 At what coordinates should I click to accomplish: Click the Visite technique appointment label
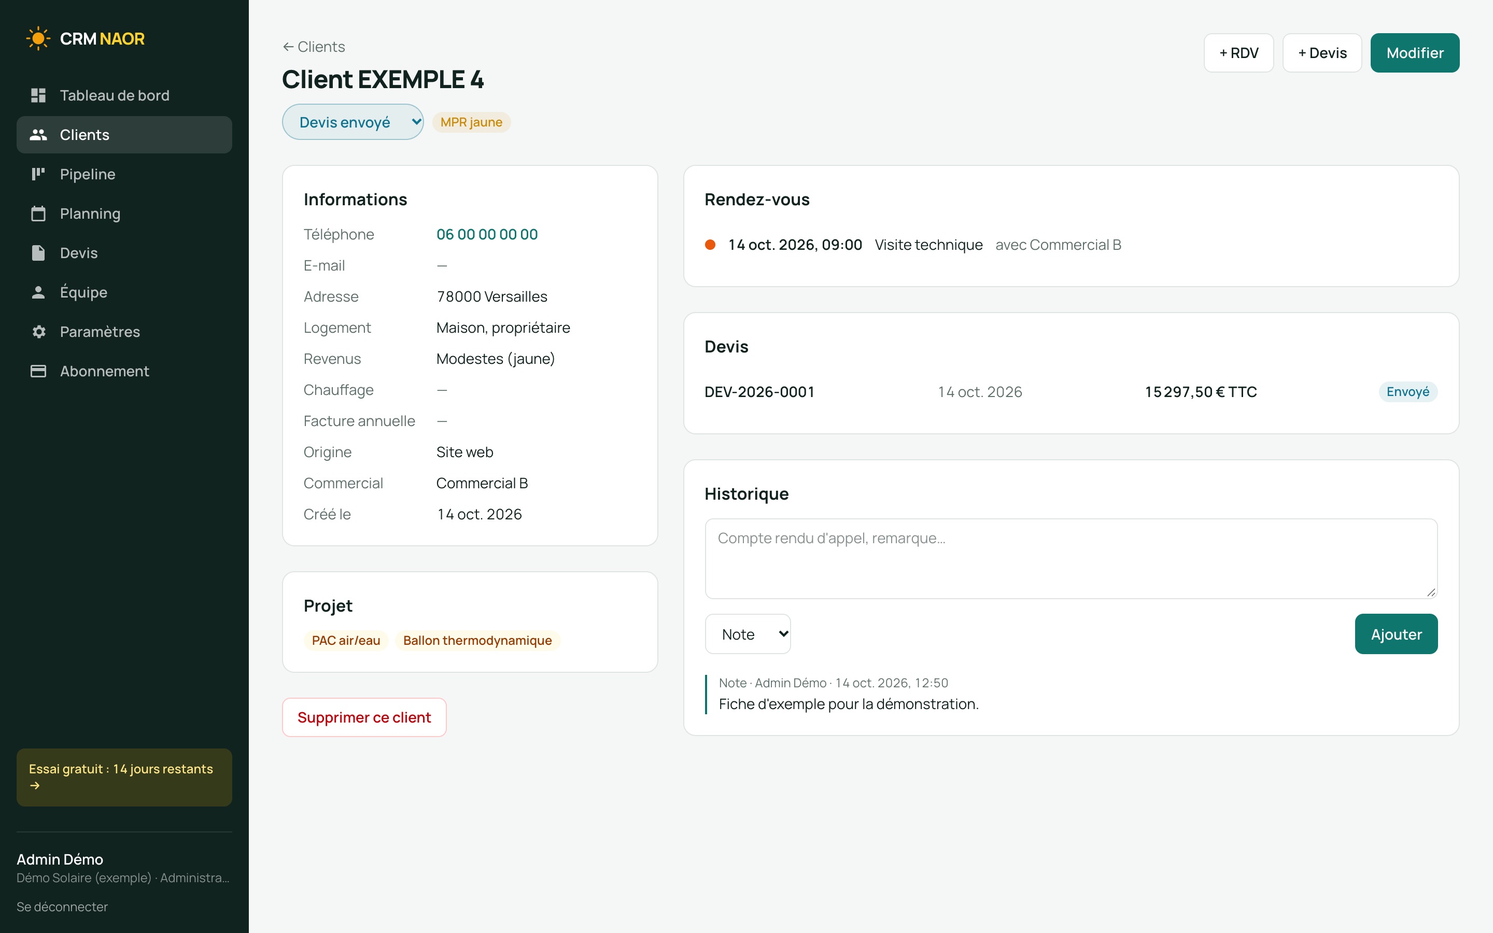click(x=928, y=245)
